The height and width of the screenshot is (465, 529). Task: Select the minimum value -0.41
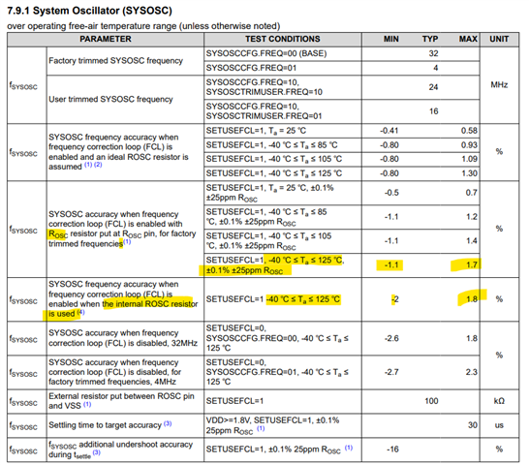coord(389,131)
